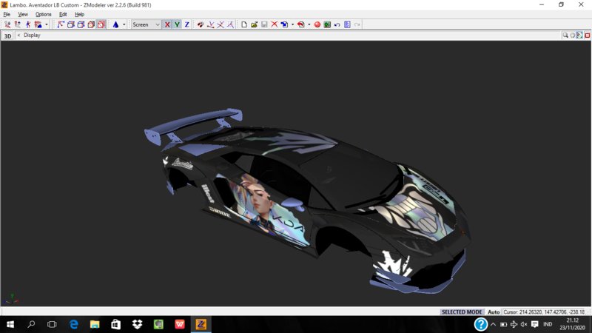Click the red Export icon
Image resolution: width=592 pixels, height=333 pixels.
(x=301, y=24)
